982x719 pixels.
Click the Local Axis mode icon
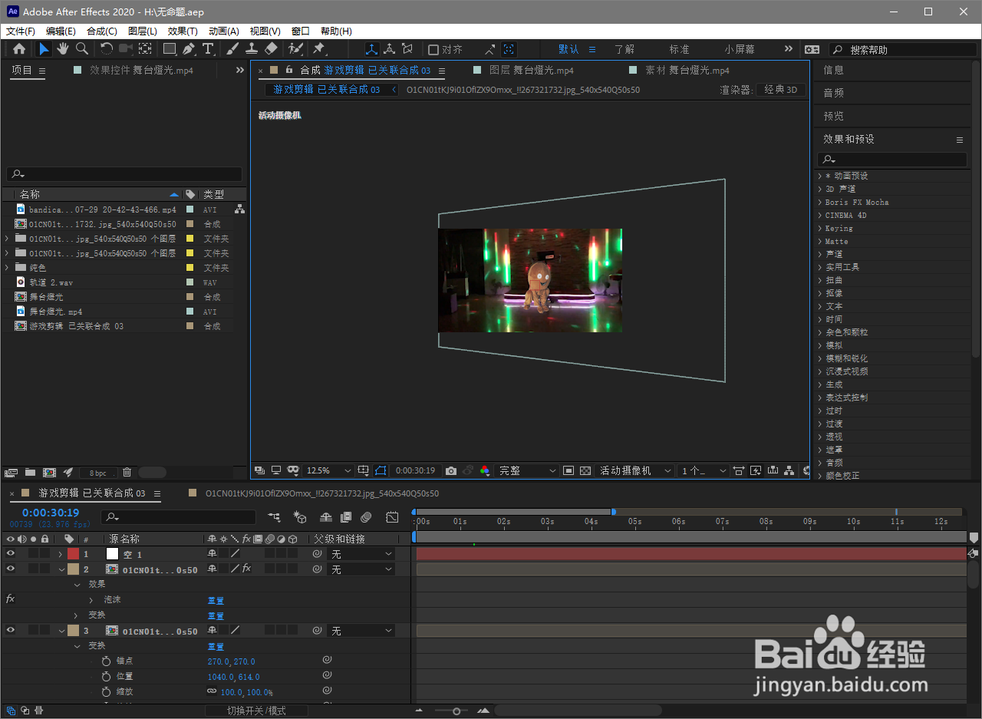(371, 49)
